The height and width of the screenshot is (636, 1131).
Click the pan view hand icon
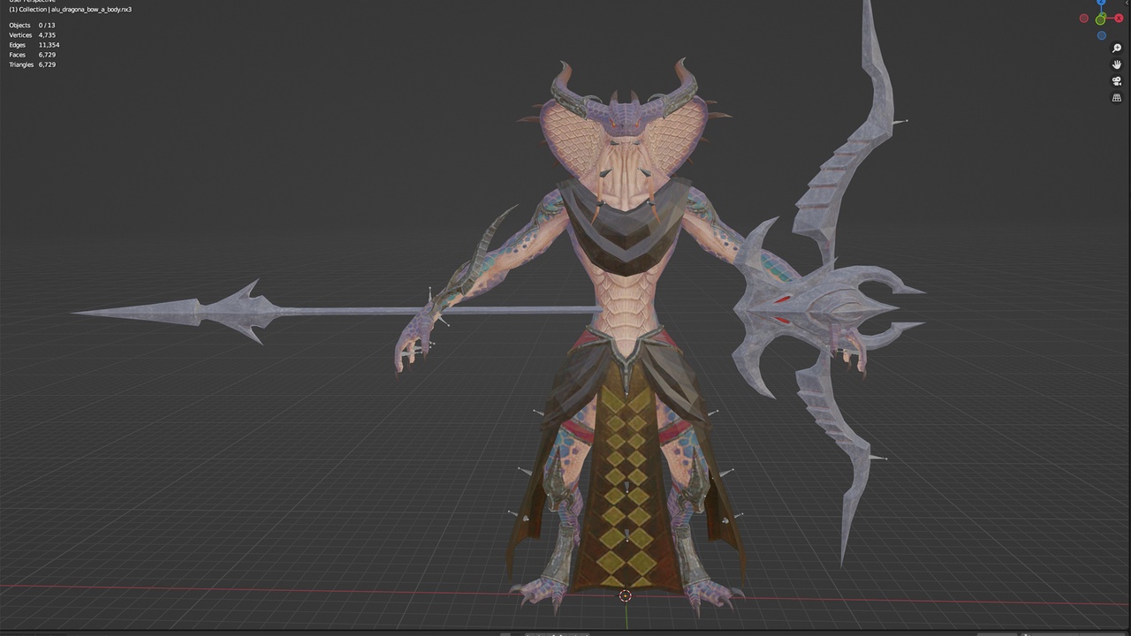[1117, 64]
